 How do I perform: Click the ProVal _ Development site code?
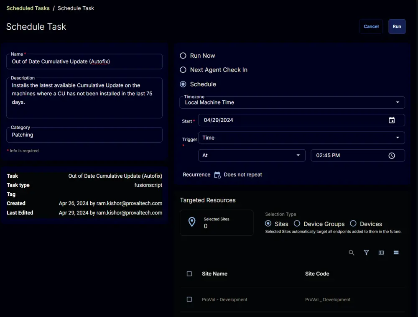coord(328,300)
